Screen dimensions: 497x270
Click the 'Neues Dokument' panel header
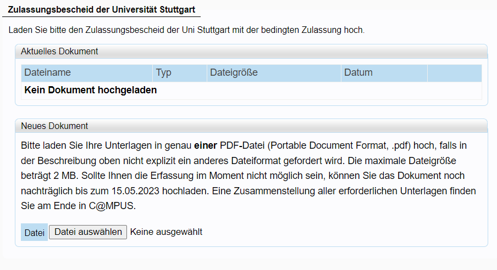pos(251,126)
